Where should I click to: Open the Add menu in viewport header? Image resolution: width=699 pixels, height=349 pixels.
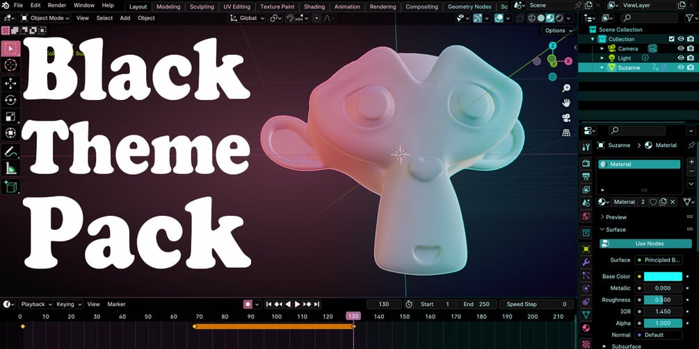click(x=125, y=18)
